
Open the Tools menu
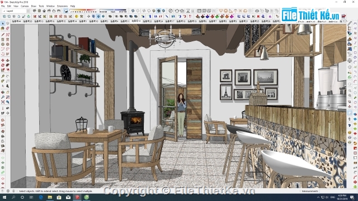[41, 6]
